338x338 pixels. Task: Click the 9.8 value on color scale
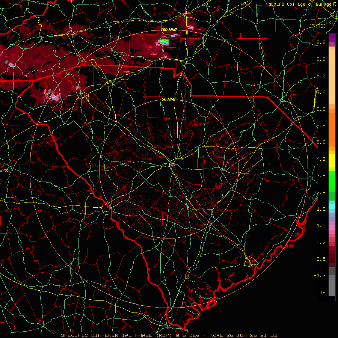coord(321,42)
